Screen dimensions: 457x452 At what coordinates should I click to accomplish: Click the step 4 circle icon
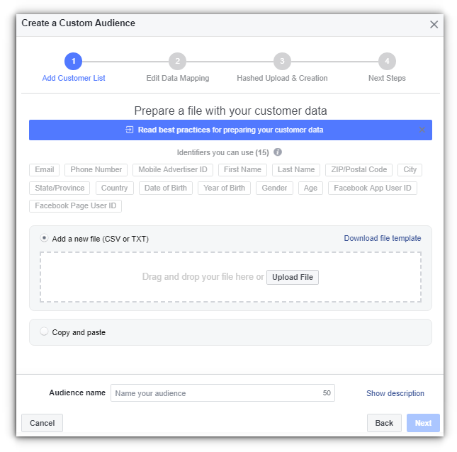pos(387,61)
